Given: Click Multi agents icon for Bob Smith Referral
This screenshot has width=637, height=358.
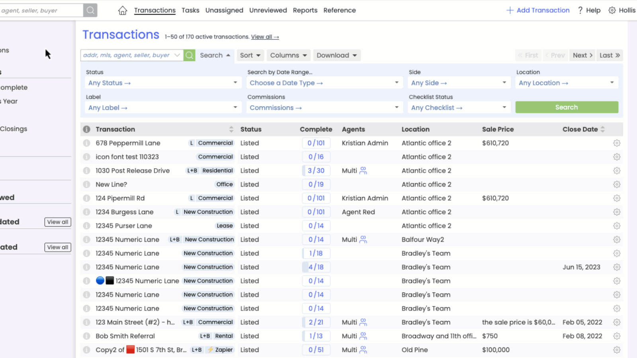Looking at the screenshot, I should coord(363,336).
